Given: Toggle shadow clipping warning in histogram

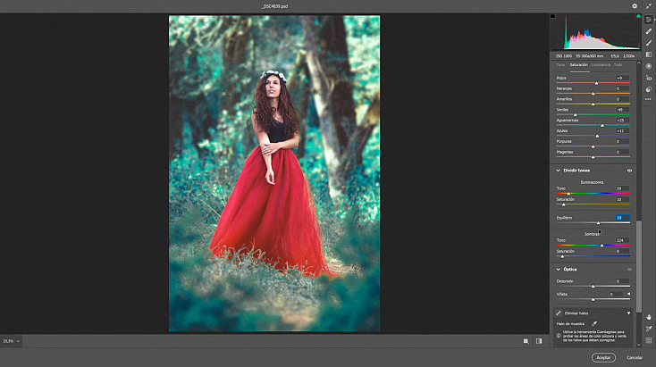Looking at the screenshot, I should point(552,16).
